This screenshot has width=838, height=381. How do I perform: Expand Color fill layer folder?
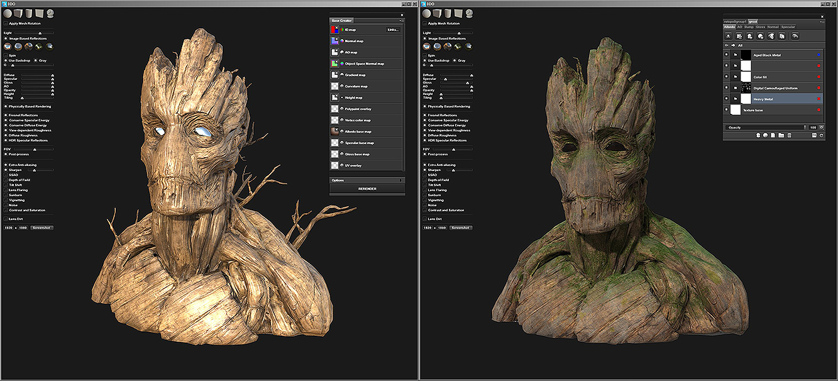(x=736, y=77)
